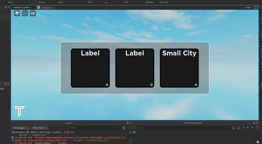The width and height of the screenshot is (262, 144).
Task: Open the Roblox menu icon
Action: [x=17, y=13]
